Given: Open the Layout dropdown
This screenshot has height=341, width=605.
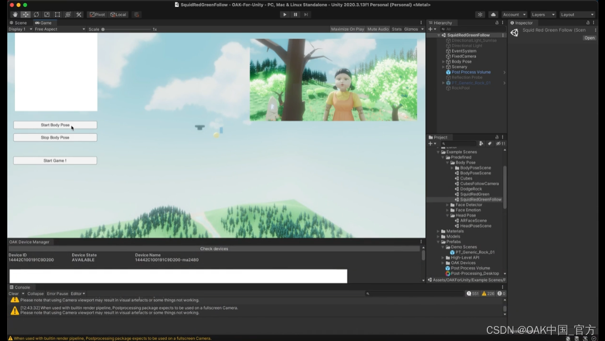Looking at the screenshot, I should pos(577,14).
